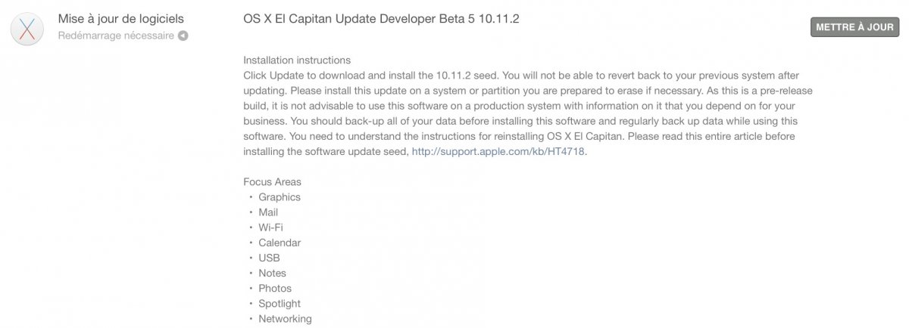Click the Spotlight focus area entry
Viewport: 909px width, 328px height.
[281, 303]
